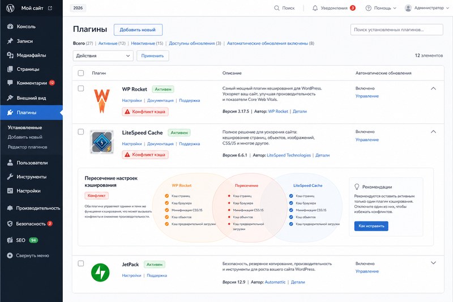453x302 pixels.
Task: Open WP Rocket Настройки link
Action: (x=132, y=100)
